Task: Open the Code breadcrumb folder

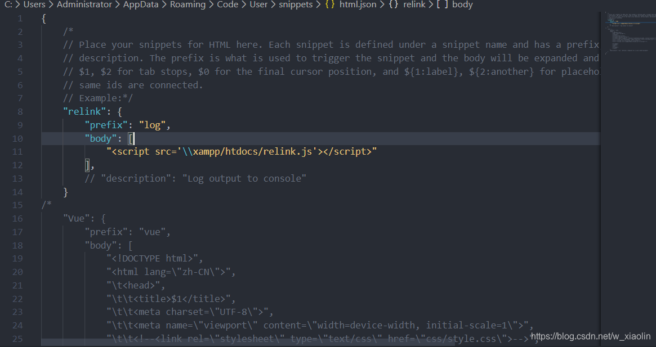Action: click(x=227, y=4)
